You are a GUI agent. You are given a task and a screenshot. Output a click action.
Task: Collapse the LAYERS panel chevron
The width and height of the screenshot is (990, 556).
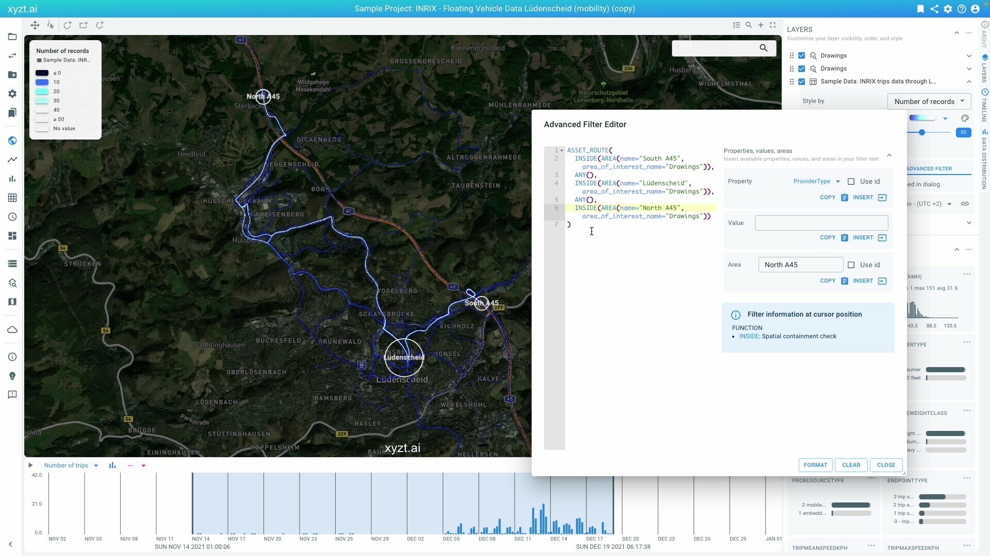click(x=956, y=32)
